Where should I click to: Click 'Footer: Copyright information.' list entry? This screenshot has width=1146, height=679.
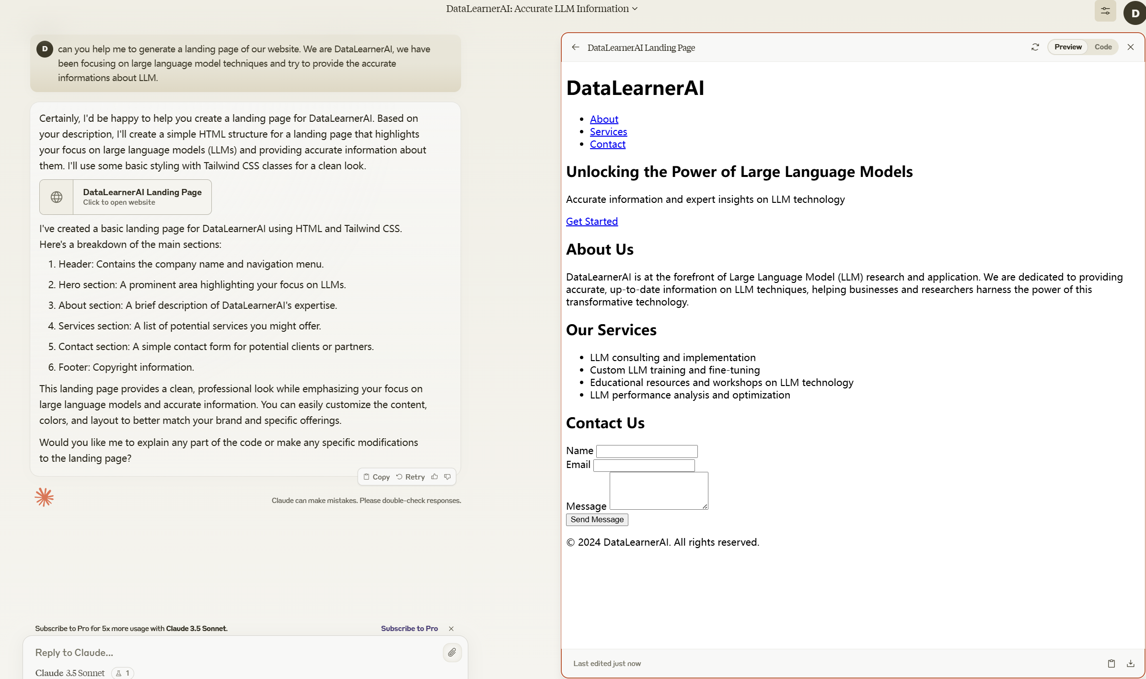126,367
